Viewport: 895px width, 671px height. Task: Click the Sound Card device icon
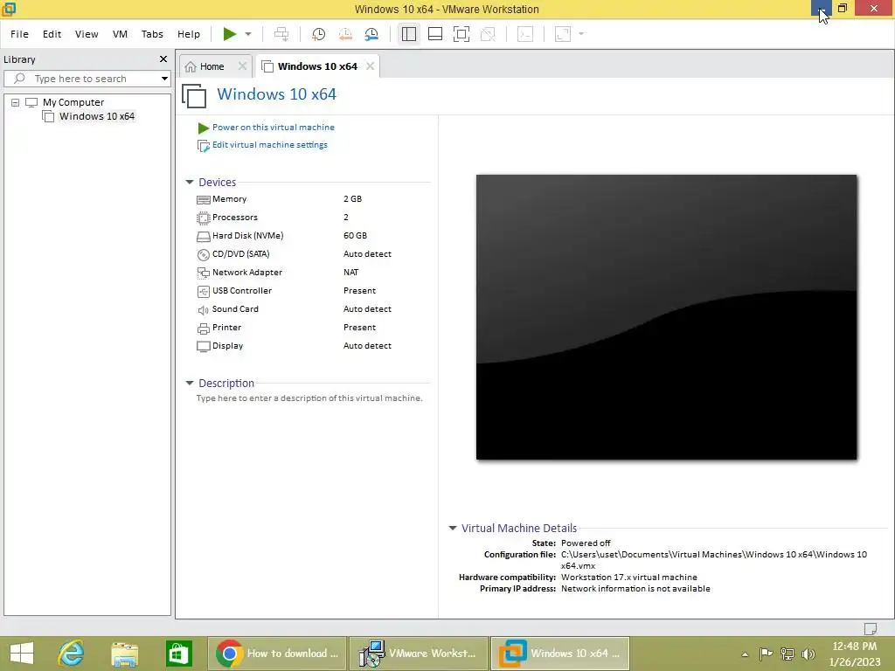click(203, 310)
